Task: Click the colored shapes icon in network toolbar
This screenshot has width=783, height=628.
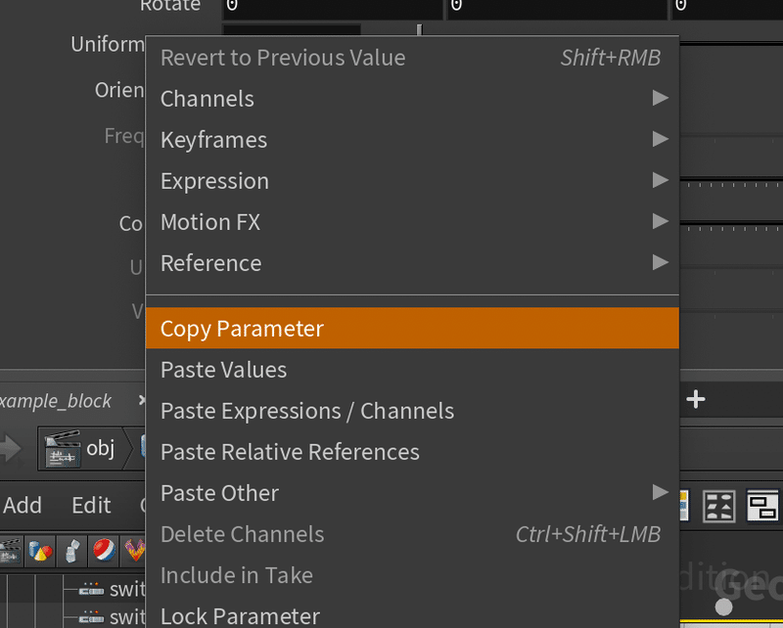Action: [39, 553]
